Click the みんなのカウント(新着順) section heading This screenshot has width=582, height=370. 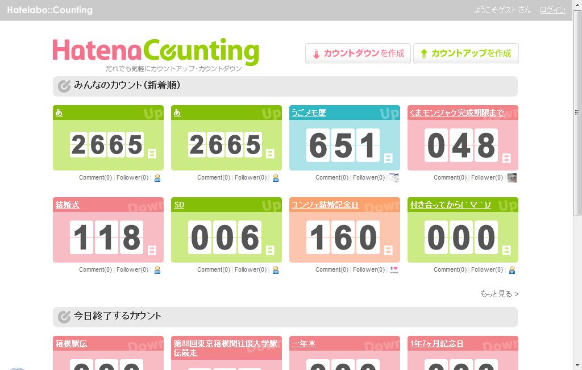click(x=127, y=85)
